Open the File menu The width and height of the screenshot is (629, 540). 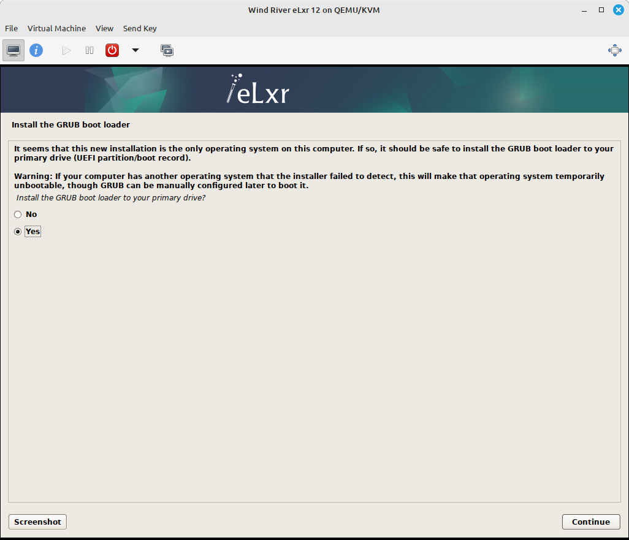pyautogui.click(x=11, y=28)
